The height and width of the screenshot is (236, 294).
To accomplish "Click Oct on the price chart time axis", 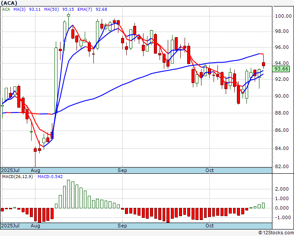I will pos(209,170).
